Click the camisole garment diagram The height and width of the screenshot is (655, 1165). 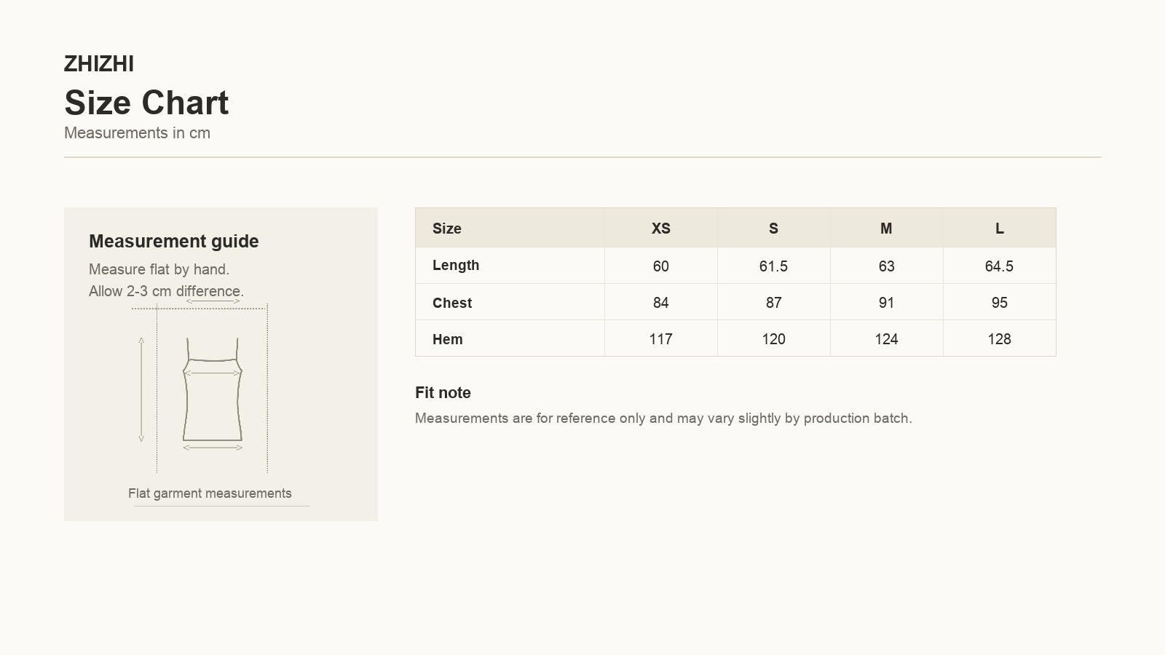(x=212, y=389)
